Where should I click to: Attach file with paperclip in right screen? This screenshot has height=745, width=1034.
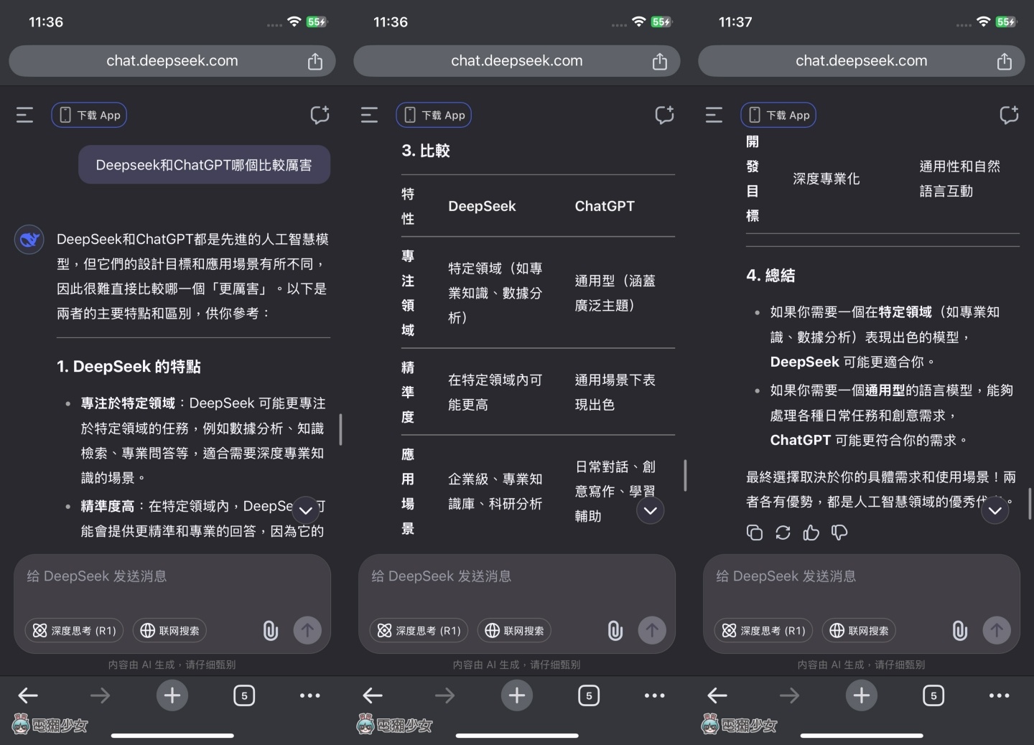959,631
